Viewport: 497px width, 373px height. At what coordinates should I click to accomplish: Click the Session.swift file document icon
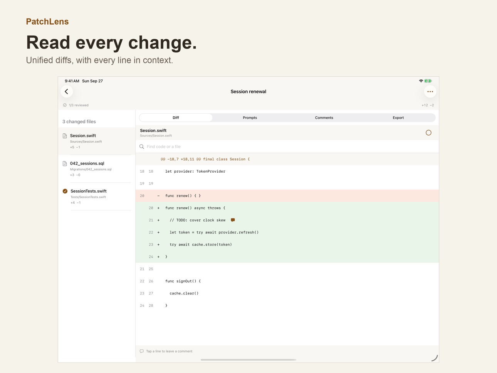(65, 136)
